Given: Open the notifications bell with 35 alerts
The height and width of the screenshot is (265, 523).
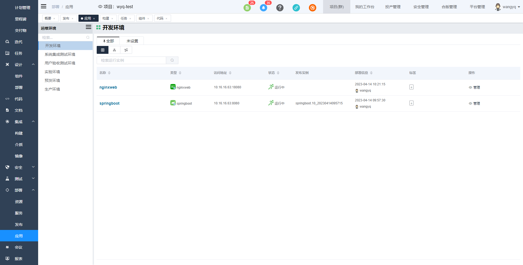Looking at the screenshot, I should 263,8.
